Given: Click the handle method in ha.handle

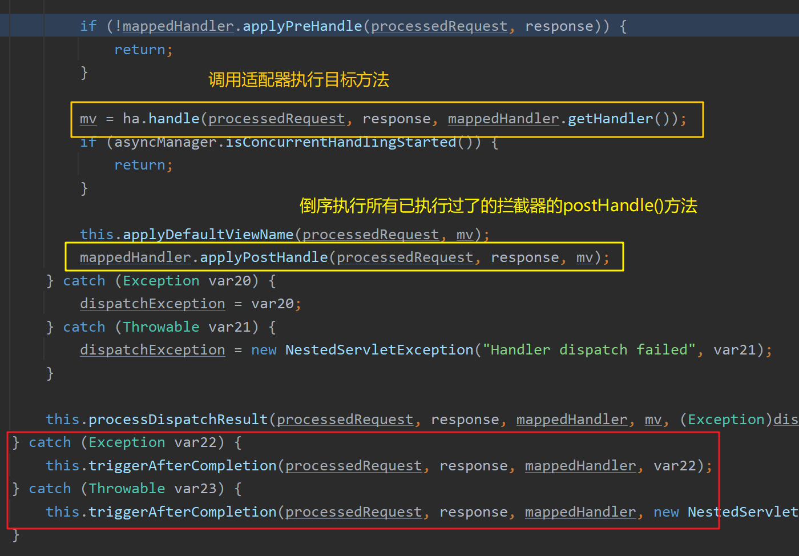Looking at the screenshot, I should 174,119.
